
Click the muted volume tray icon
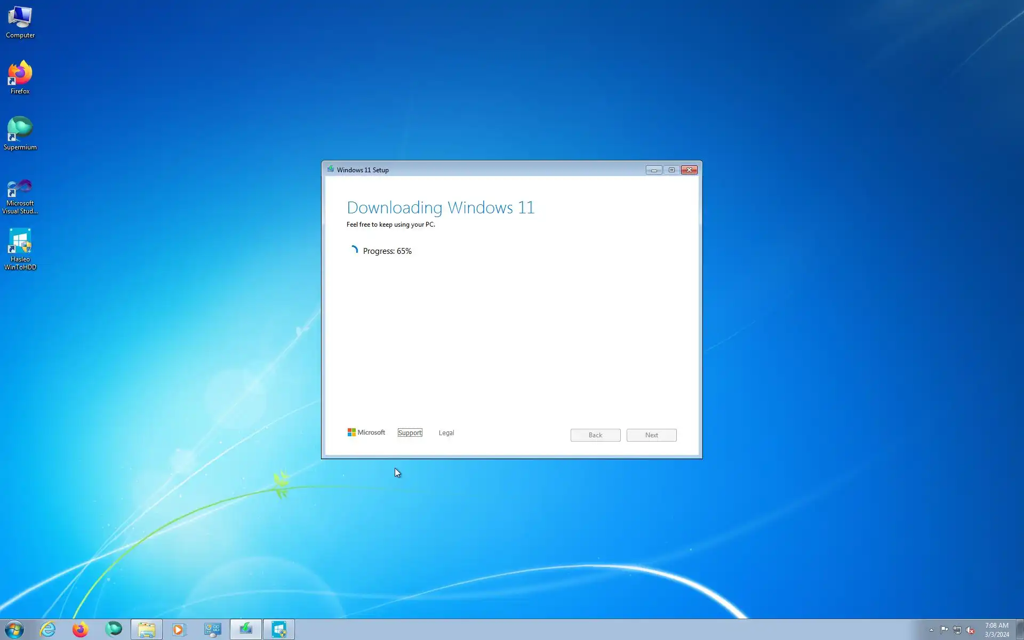click(970, 630)
